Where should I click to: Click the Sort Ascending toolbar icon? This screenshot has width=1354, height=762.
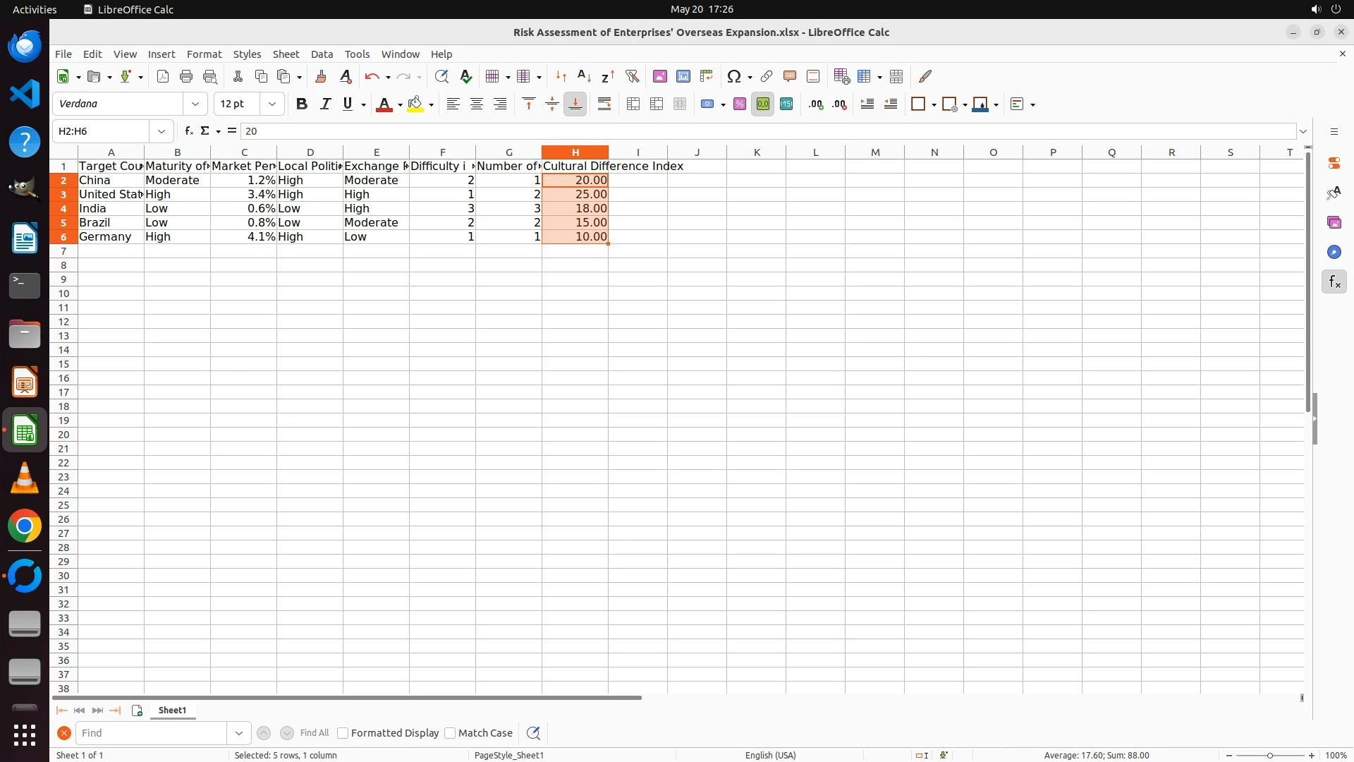pyautogui.click(x=584, y=76)
